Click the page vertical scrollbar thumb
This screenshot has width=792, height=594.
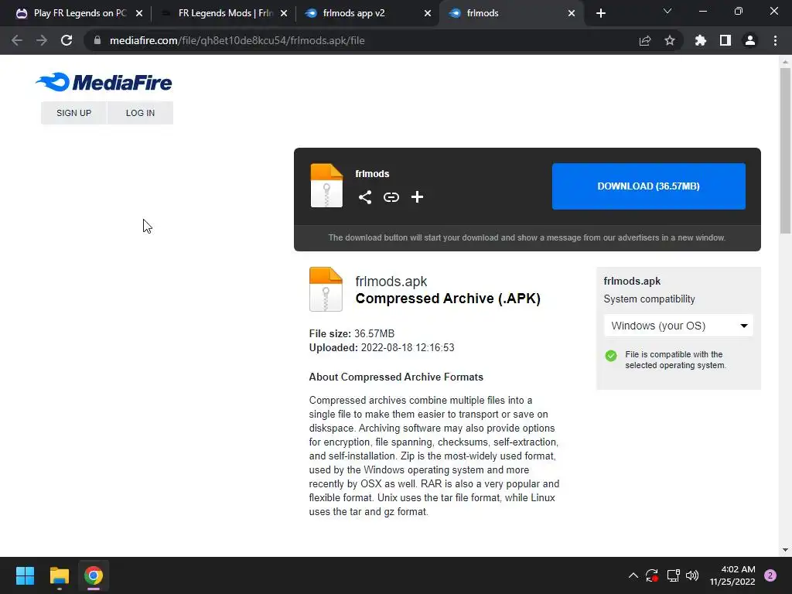point(785,150)
